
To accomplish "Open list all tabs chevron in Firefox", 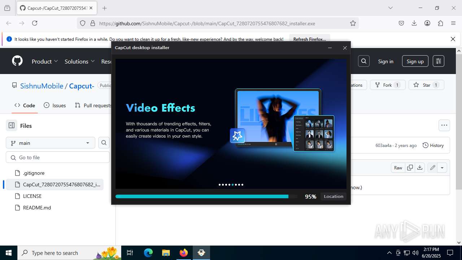I will tap(391, 8).
